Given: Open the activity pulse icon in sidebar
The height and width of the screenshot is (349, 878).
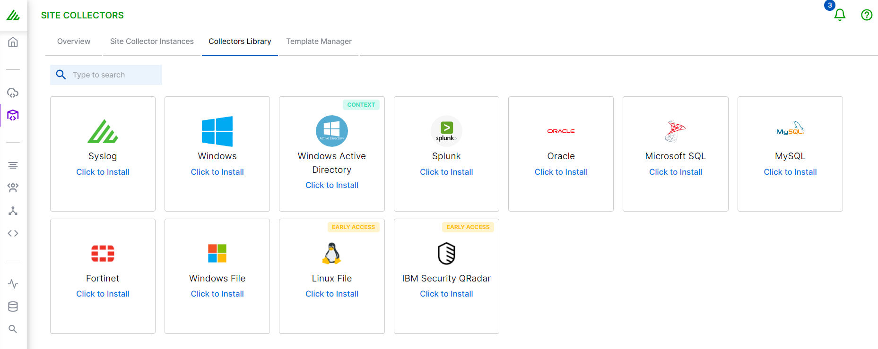Looking at the screenshot, I should coord(13,284).
